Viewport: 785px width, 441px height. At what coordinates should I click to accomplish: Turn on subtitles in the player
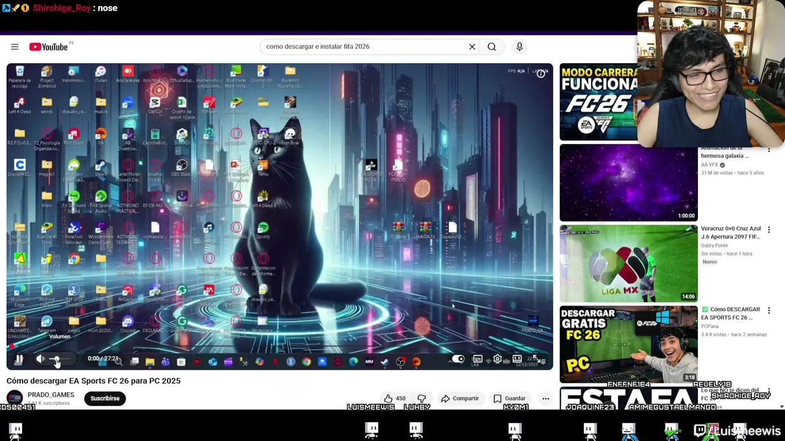[x=478, y=360]
